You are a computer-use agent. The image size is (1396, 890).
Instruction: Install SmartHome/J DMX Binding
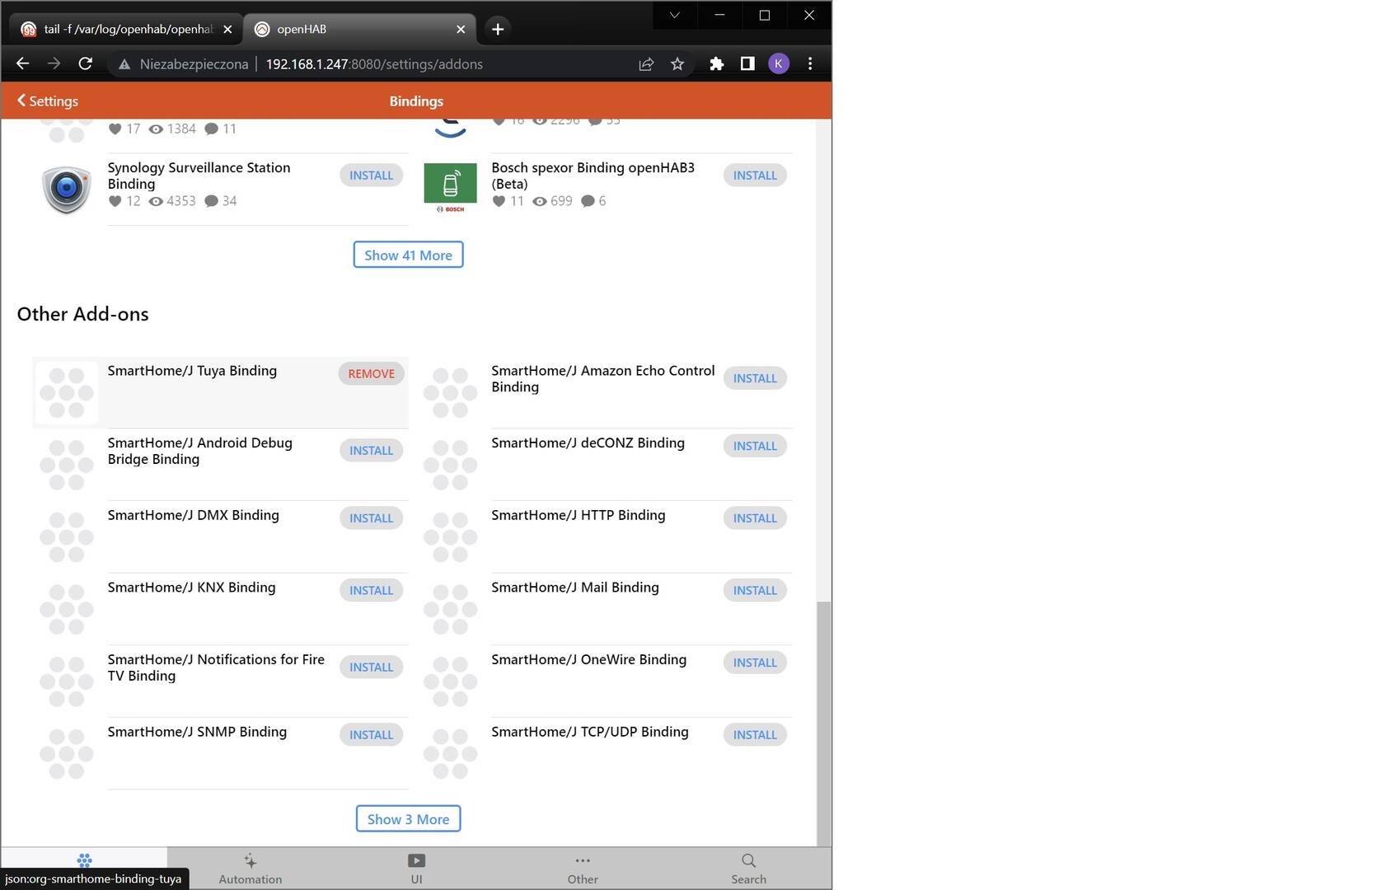(x=371, y=518)
